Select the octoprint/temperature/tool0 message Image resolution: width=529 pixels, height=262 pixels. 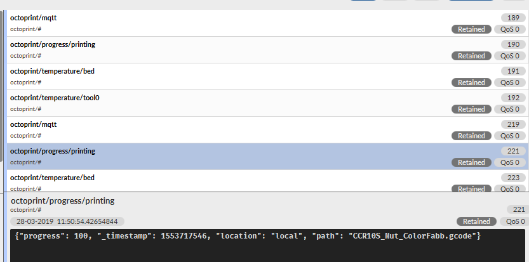191,103
